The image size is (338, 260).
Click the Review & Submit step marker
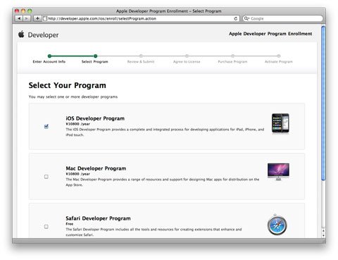[x=141, y=56]
